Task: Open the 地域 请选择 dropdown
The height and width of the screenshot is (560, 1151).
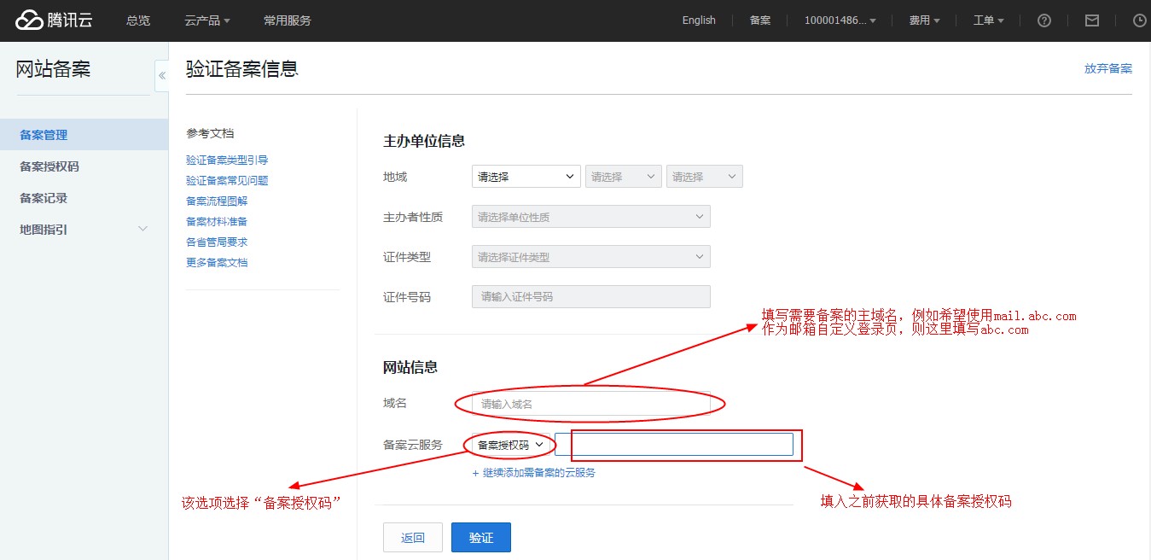Action: [x=525, y=176]
